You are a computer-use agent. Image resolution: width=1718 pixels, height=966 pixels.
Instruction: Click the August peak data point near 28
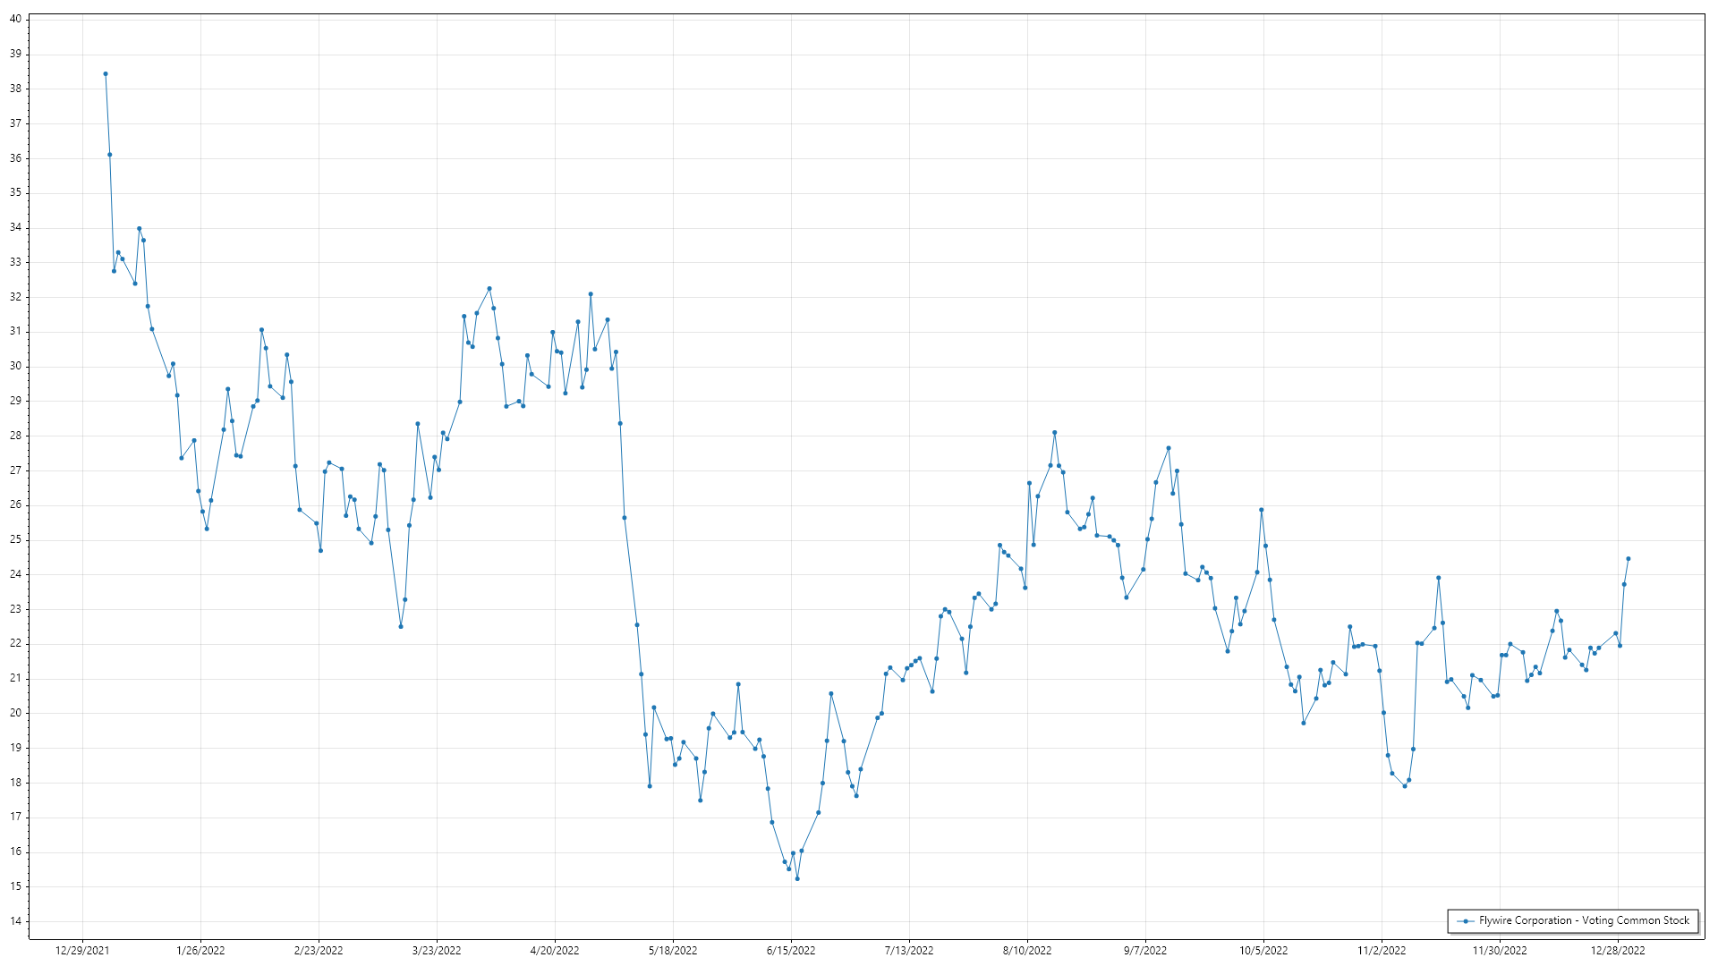(x=1055, y=433)
